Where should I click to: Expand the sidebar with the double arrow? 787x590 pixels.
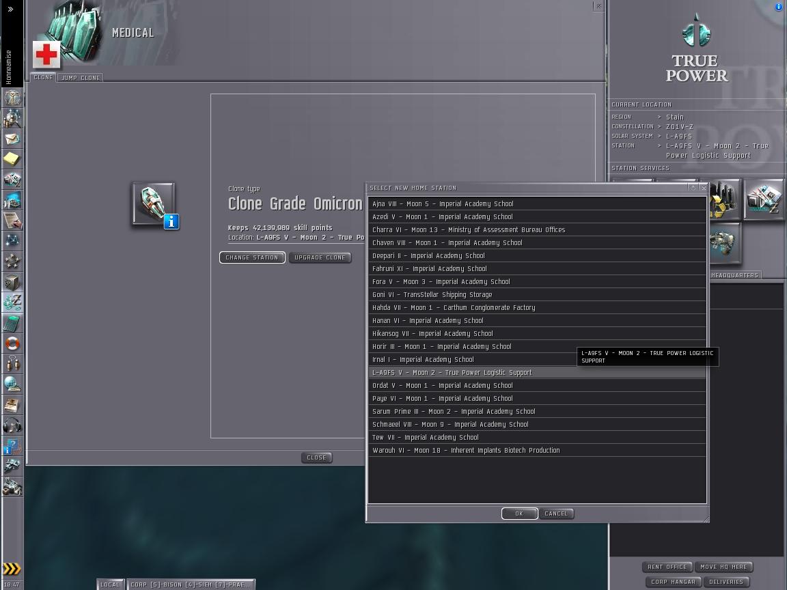coord(10,9)
